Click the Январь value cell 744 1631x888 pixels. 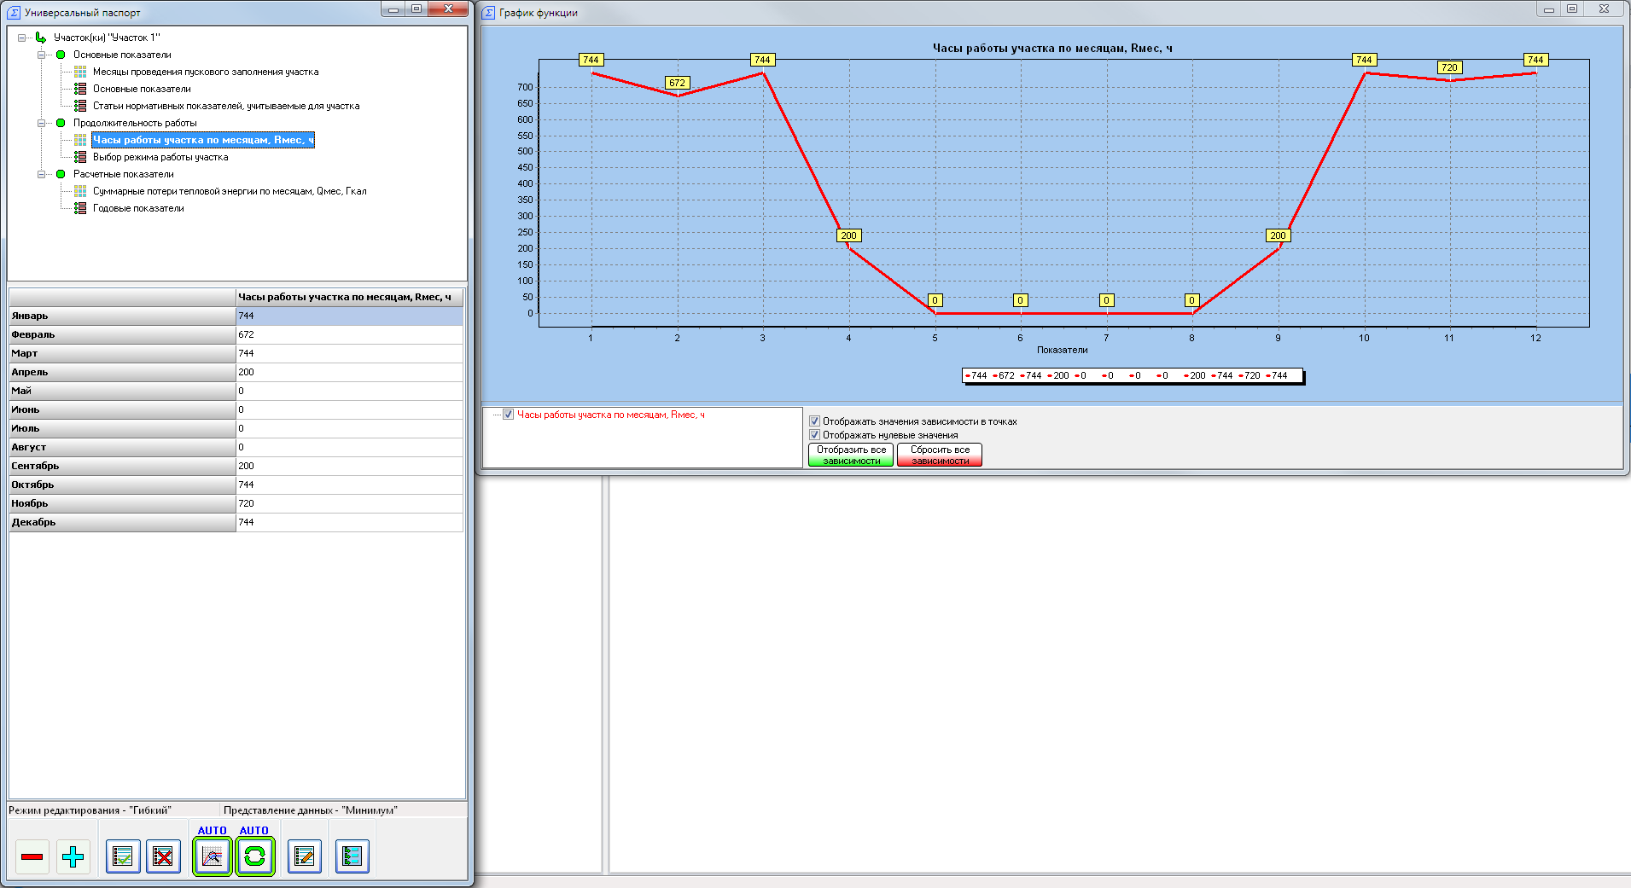349,316
